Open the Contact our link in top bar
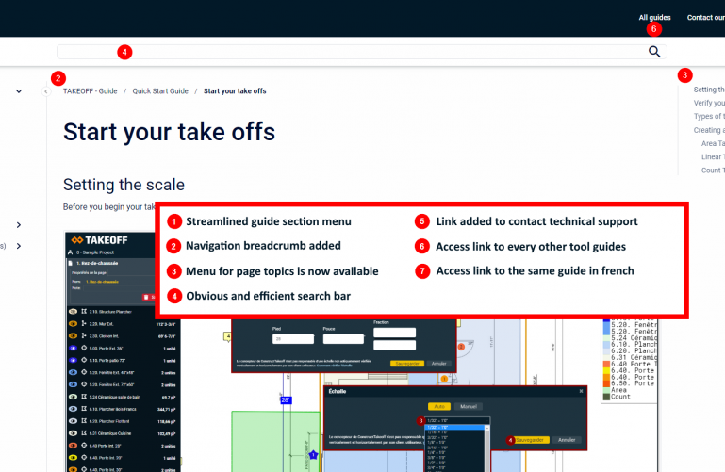 tap(705, 18)
